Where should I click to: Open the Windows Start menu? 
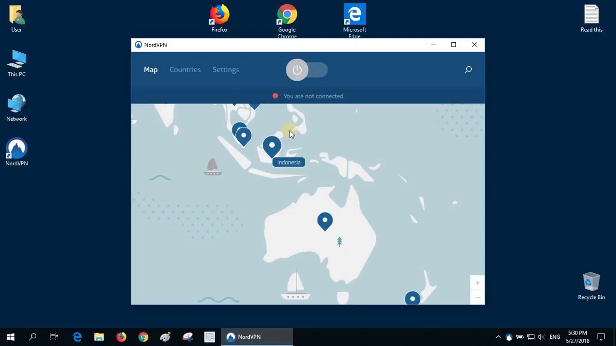pyautogui.click(x=11, y=337)
